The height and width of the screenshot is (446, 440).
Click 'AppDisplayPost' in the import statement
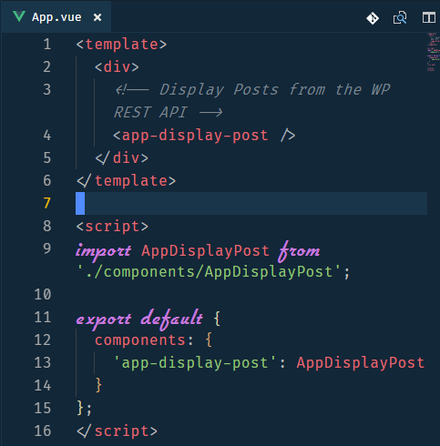click(x=205, y=251)
